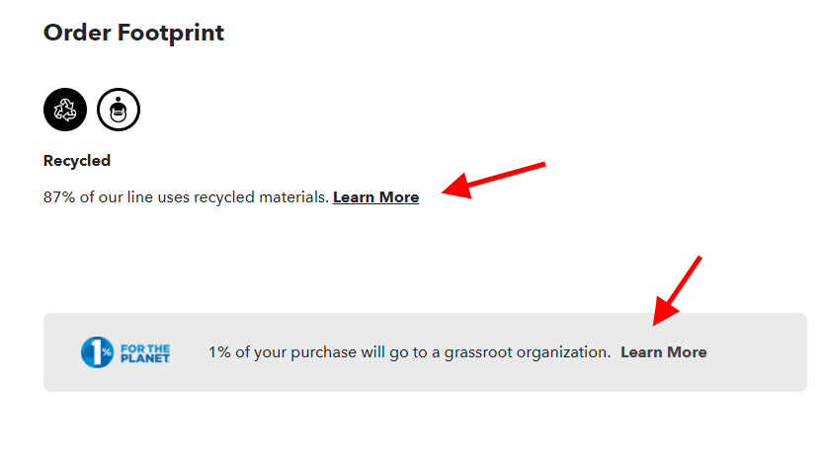The image size is (822, 461).
Task: Click "1% of your purchase" banner text
Action: tap(269, 352)
